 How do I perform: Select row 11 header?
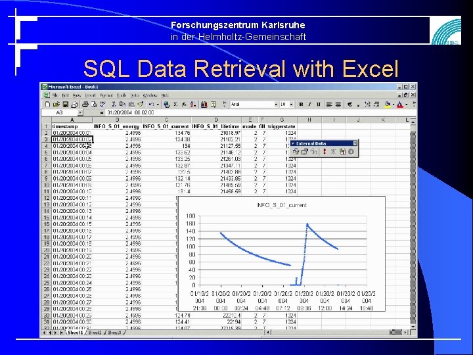point(47,191)
